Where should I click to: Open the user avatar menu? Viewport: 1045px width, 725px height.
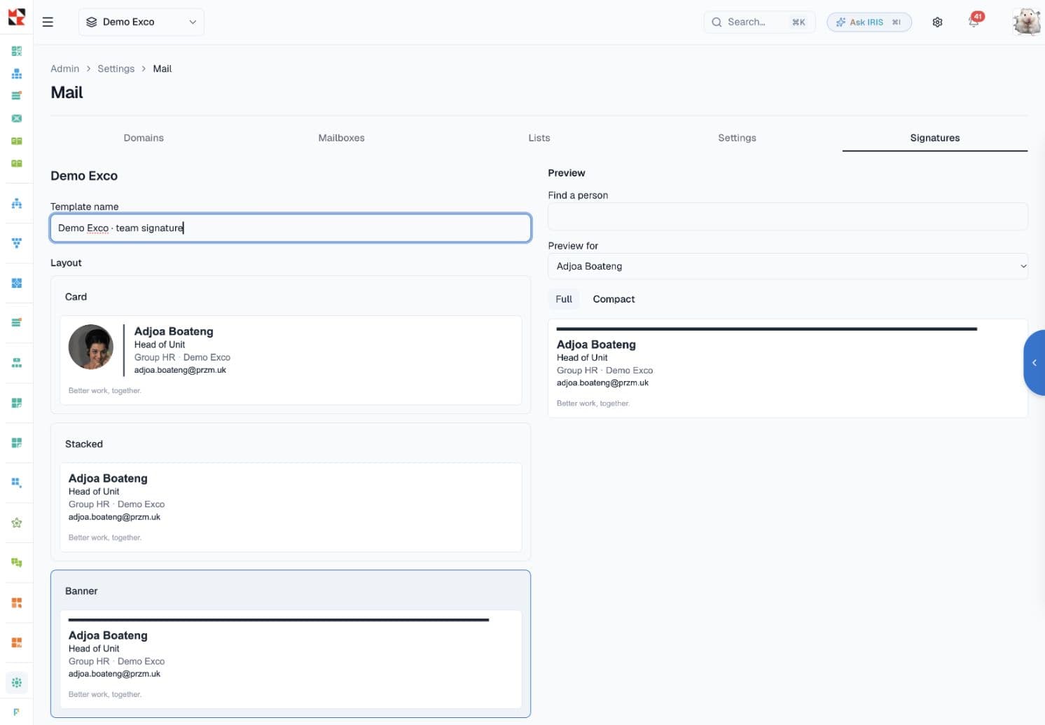tap(1026, 22)
